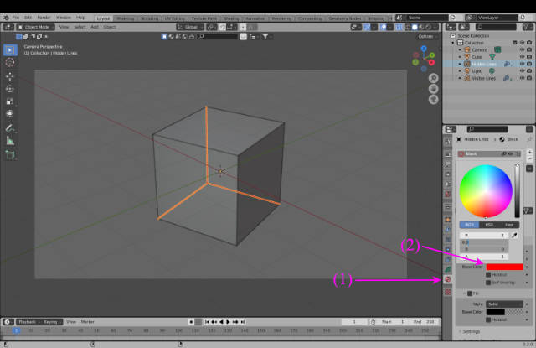
Task: Open the Global orientation dropdown
Action: coord(190,27)
